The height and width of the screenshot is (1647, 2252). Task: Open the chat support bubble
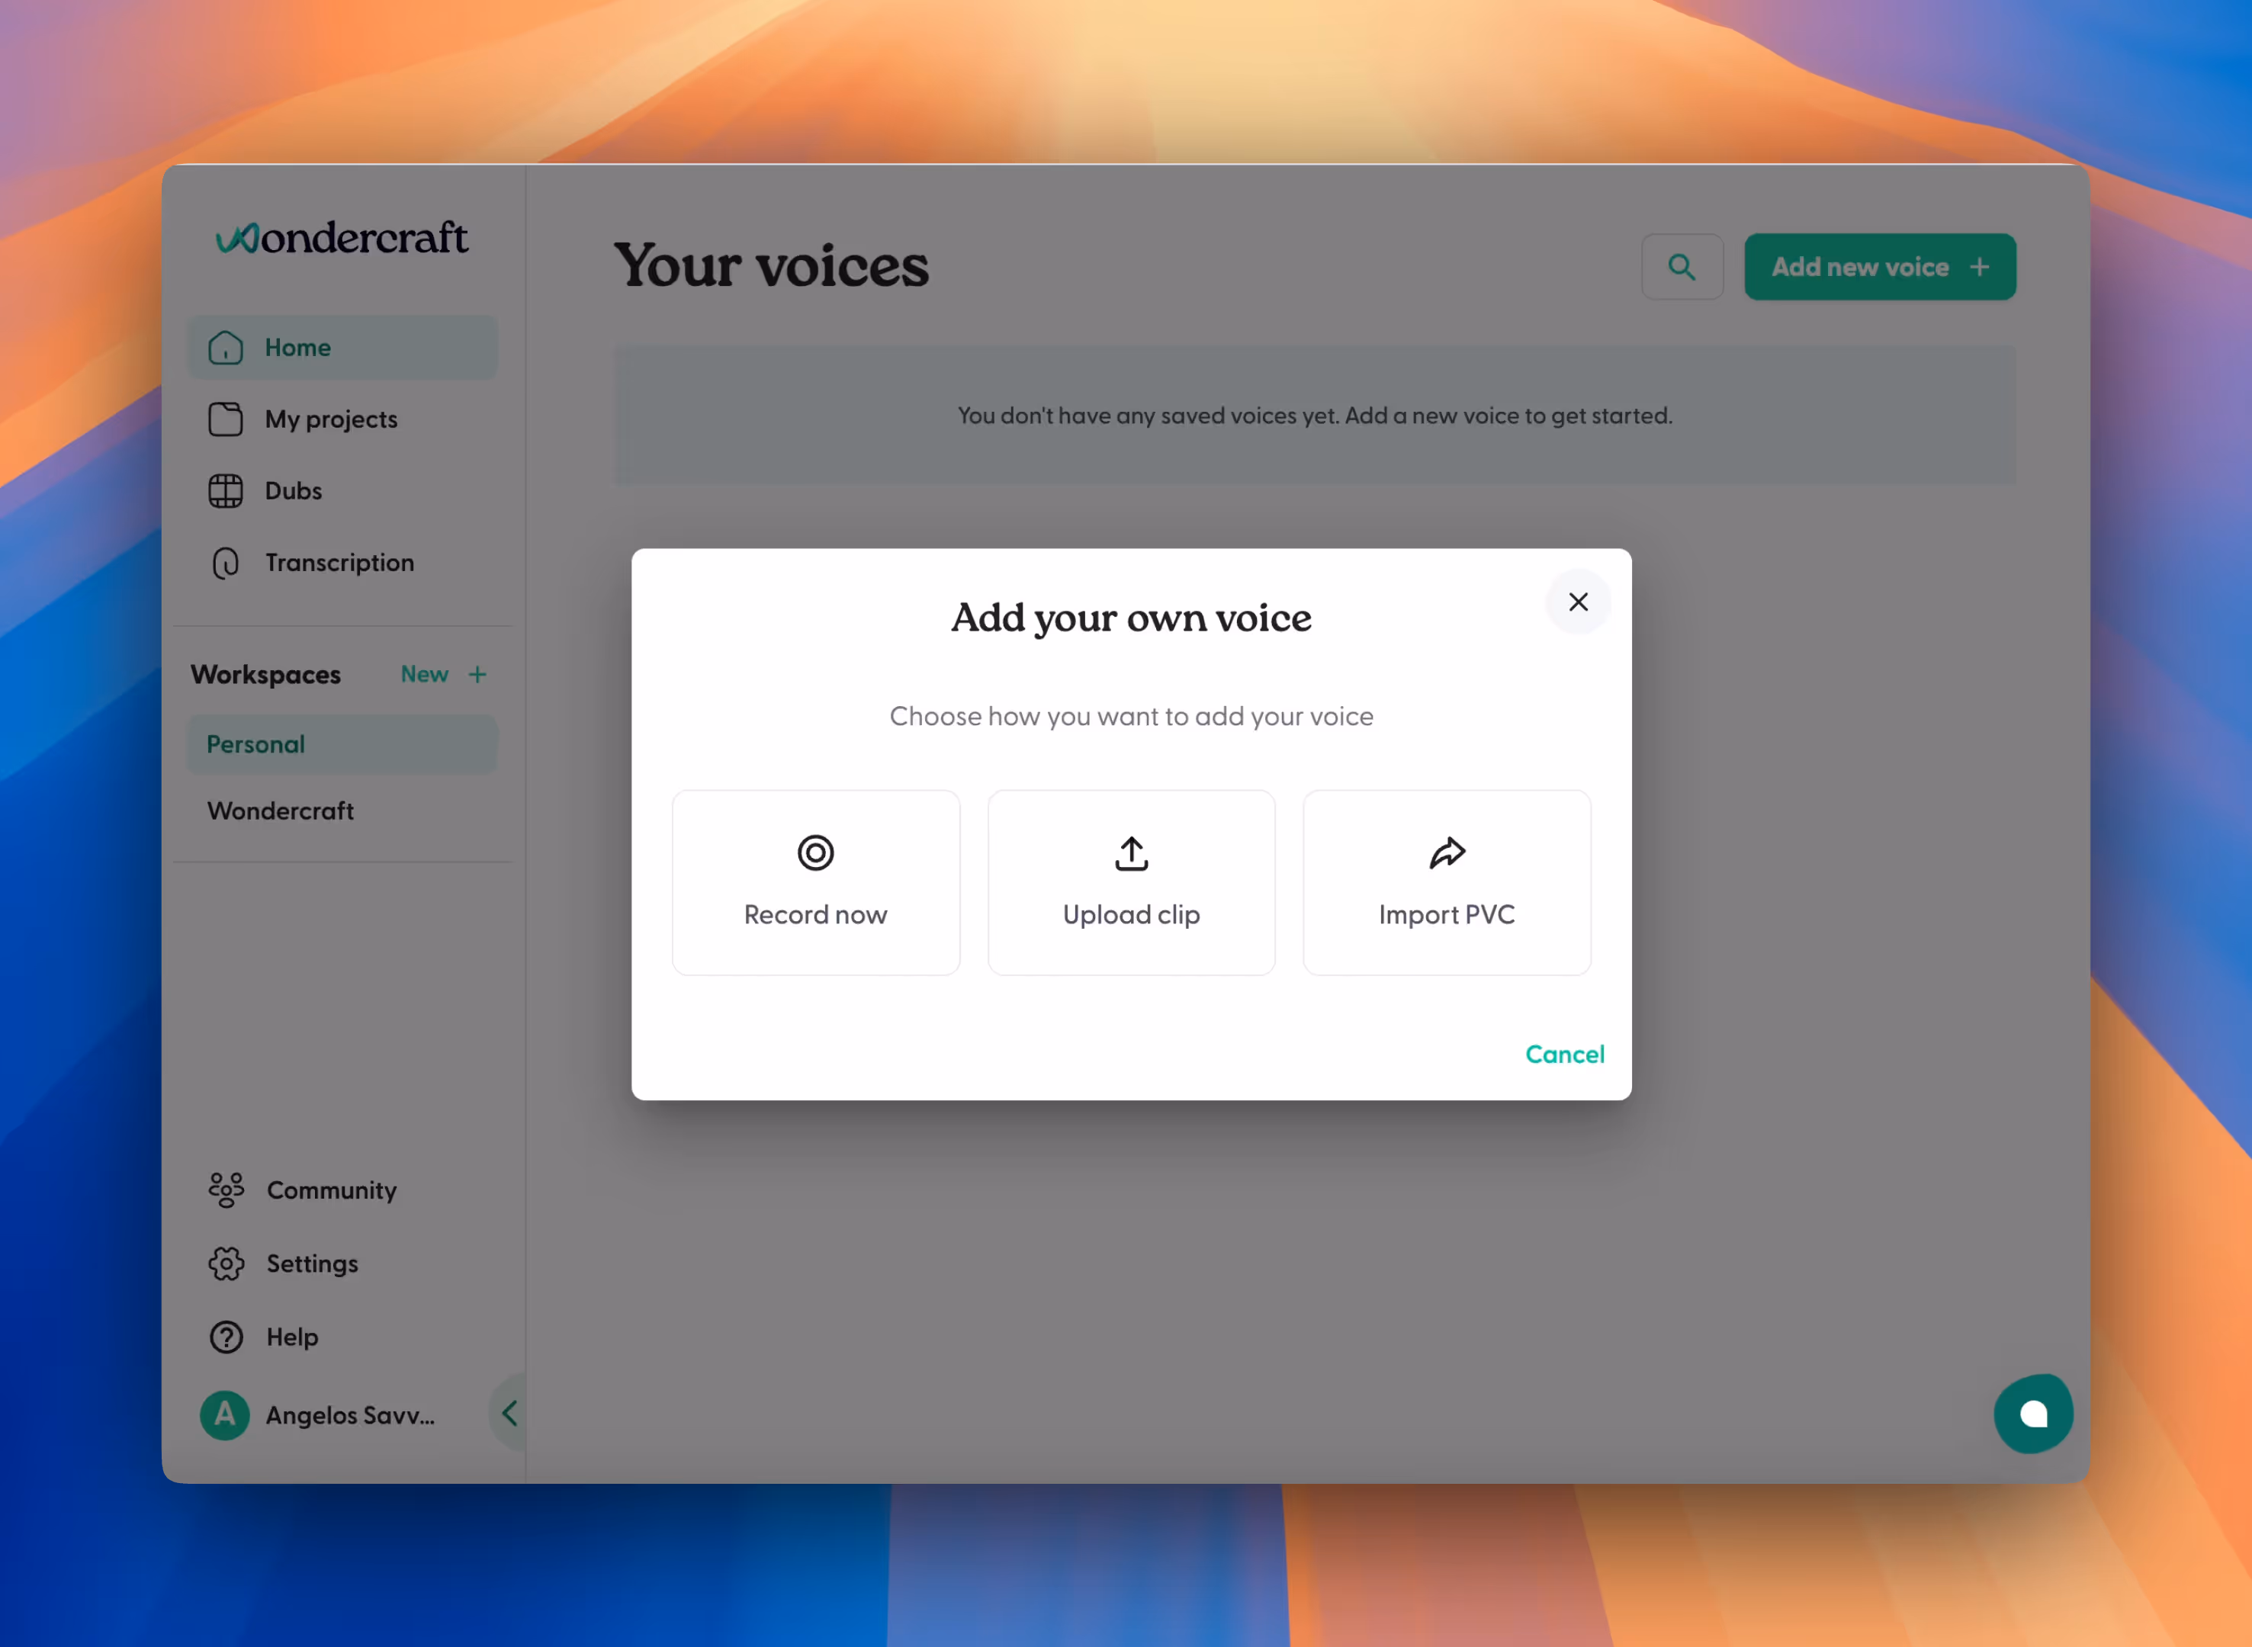[x=2032, y=1413]
